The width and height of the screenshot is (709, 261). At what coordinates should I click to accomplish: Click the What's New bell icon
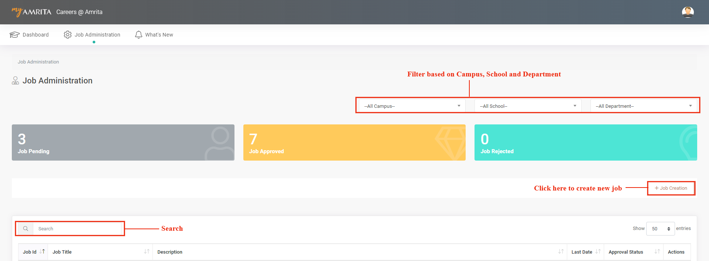tap(138, 35)
